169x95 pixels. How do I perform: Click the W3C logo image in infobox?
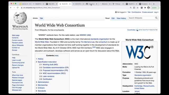tap(139, 52)
